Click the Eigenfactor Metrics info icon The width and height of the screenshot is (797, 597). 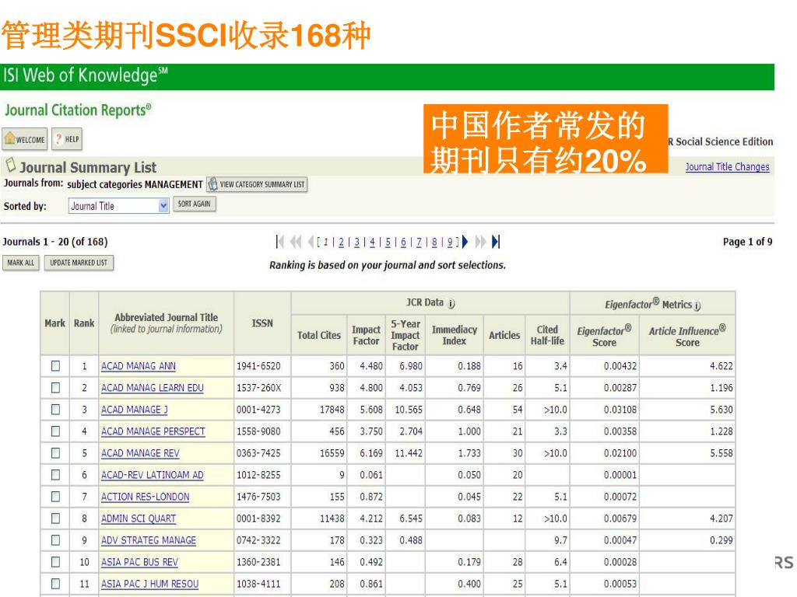pyautogui.click(x=697, y=305)
